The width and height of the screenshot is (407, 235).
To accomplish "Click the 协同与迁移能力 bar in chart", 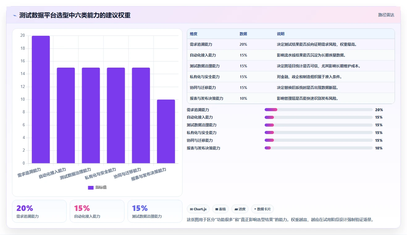I will 141,115.
